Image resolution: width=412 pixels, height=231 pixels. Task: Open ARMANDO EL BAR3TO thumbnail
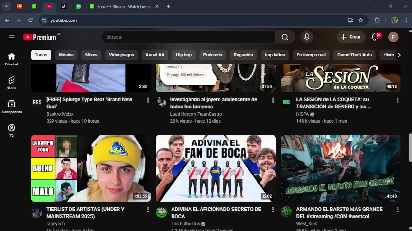click(341, 168)
